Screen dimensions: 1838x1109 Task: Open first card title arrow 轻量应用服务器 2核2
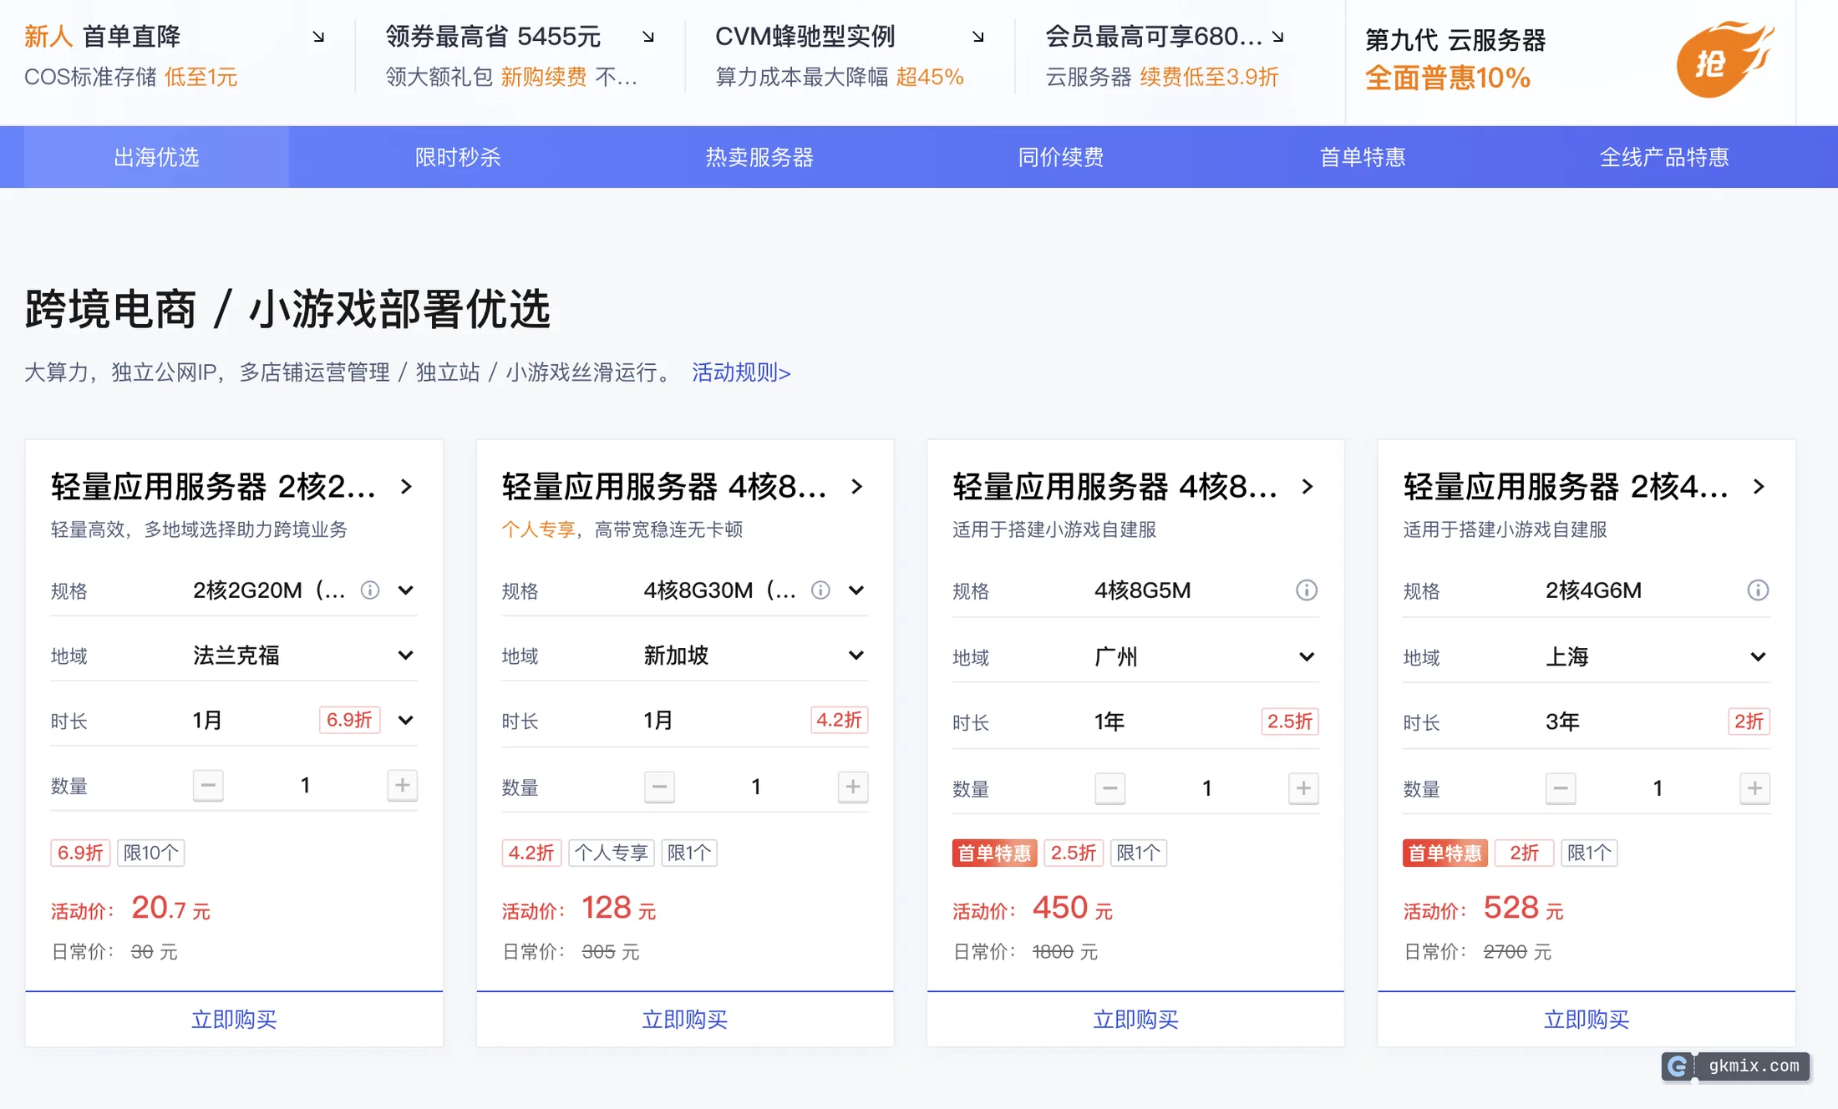(407, 487)
